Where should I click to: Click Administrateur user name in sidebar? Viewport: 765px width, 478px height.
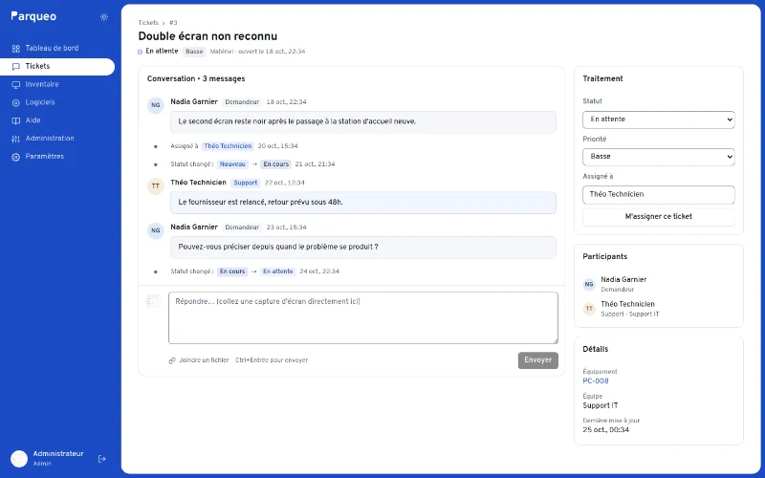[58, 453]
